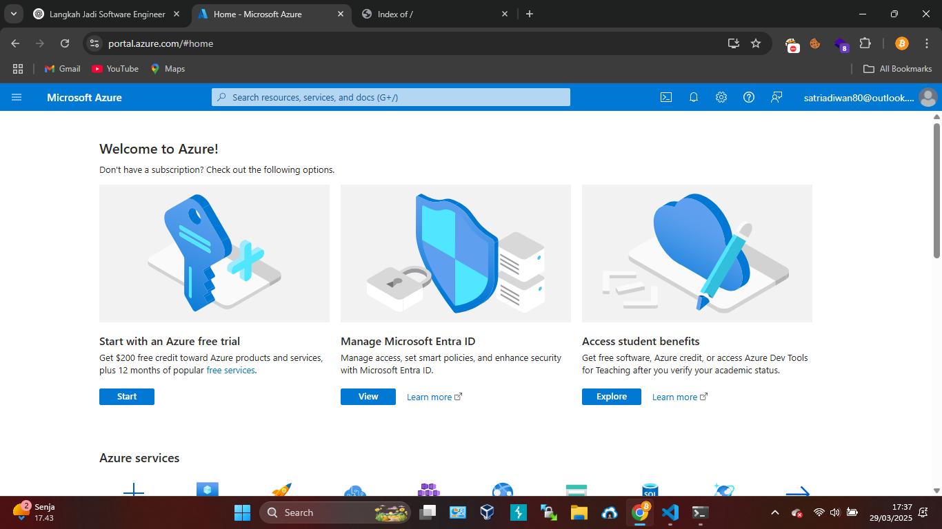Open the Azure help question mark
Viewport: 942px width, 529px height.
pos(749,97)
